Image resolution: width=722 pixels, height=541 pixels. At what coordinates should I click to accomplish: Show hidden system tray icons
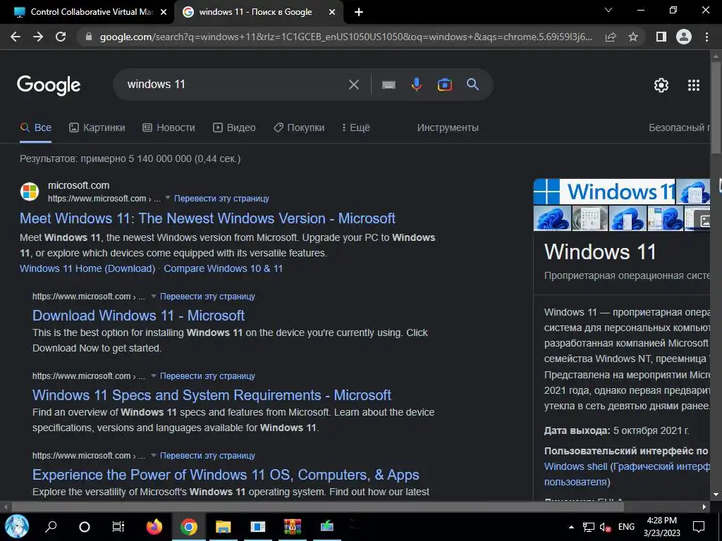(x=571, y=527)
